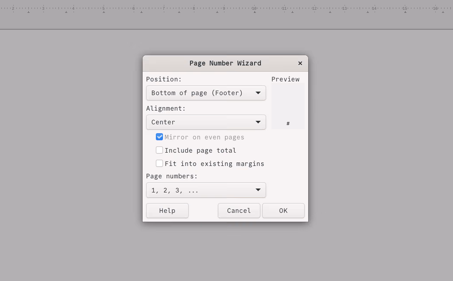453x281 pixels.
Task: Click the # symbol in the preview
Action: (288, 123)
